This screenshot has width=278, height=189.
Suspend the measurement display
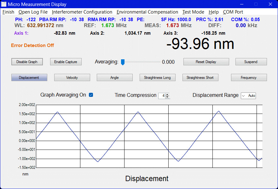251,62
